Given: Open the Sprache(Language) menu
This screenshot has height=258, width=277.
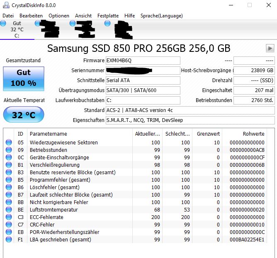Looking at the screenshot, I should click(161, 16).
